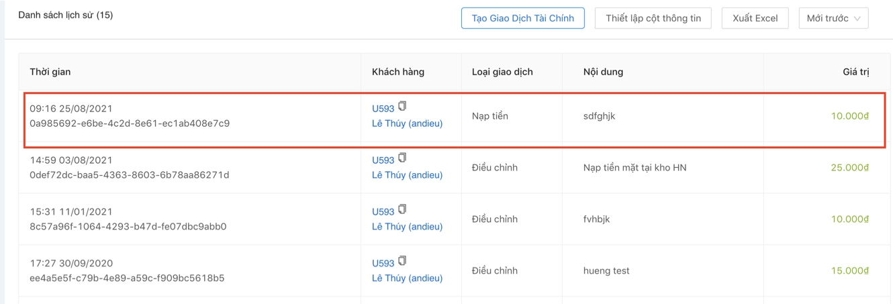Click the "Loại giao dịch" column header
Image resolution: width=893 pixels, height=304 pixels.
coord(498,72)
